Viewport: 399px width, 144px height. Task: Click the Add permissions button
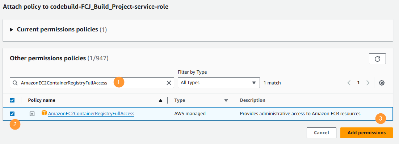pyautogui.click(x=366, y=132)
